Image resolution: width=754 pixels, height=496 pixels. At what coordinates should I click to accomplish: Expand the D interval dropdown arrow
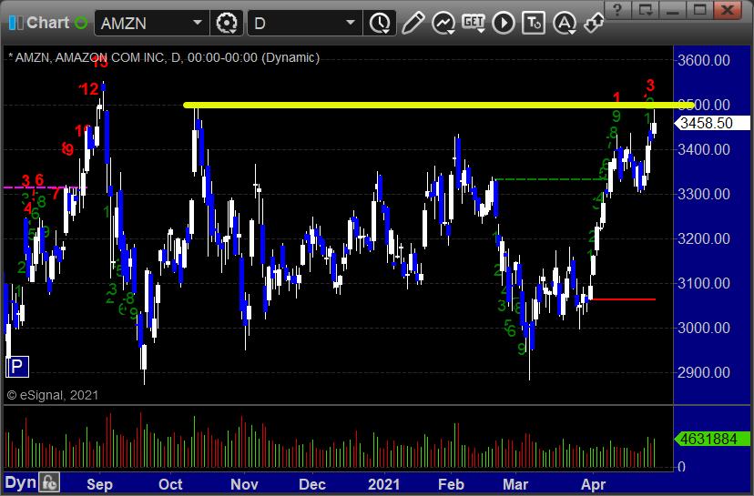(x=351, y=23)
